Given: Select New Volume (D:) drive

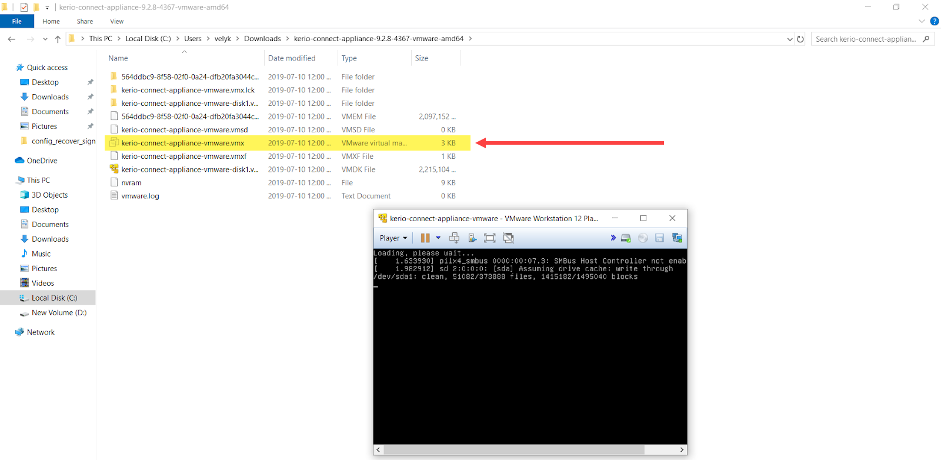Looking at the screenshot, I should (x=59, y=313).
